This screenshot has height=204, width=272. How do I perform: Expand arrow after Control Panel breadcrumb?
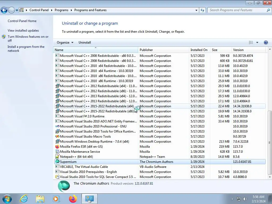tap(52, 10)
